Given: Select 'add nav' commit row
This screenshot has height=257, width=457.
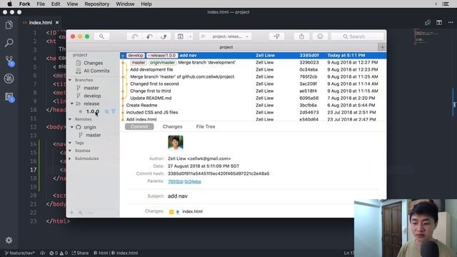Looking at the screenshot, I should pyautogui.click(x=253, y=55).
